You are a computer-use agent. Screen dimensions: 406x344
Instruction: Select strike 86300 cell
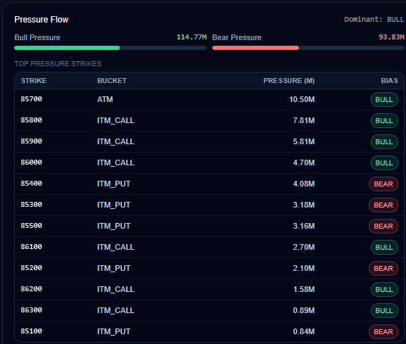31,310
